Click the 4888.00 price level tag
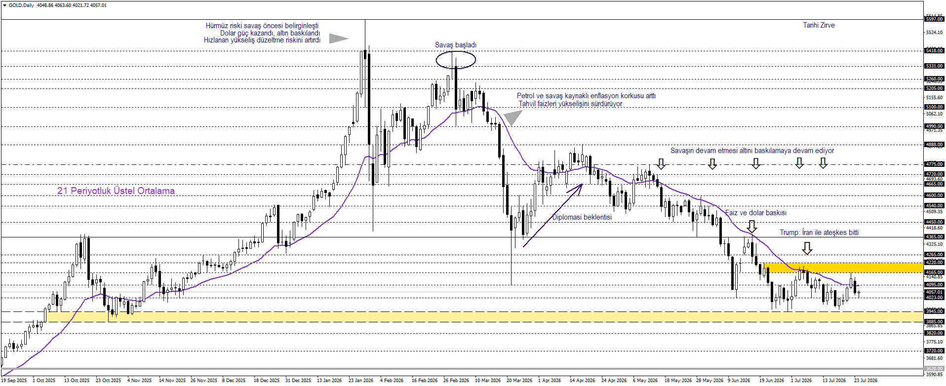The image size is (946, 386). [x=934, y=145]
